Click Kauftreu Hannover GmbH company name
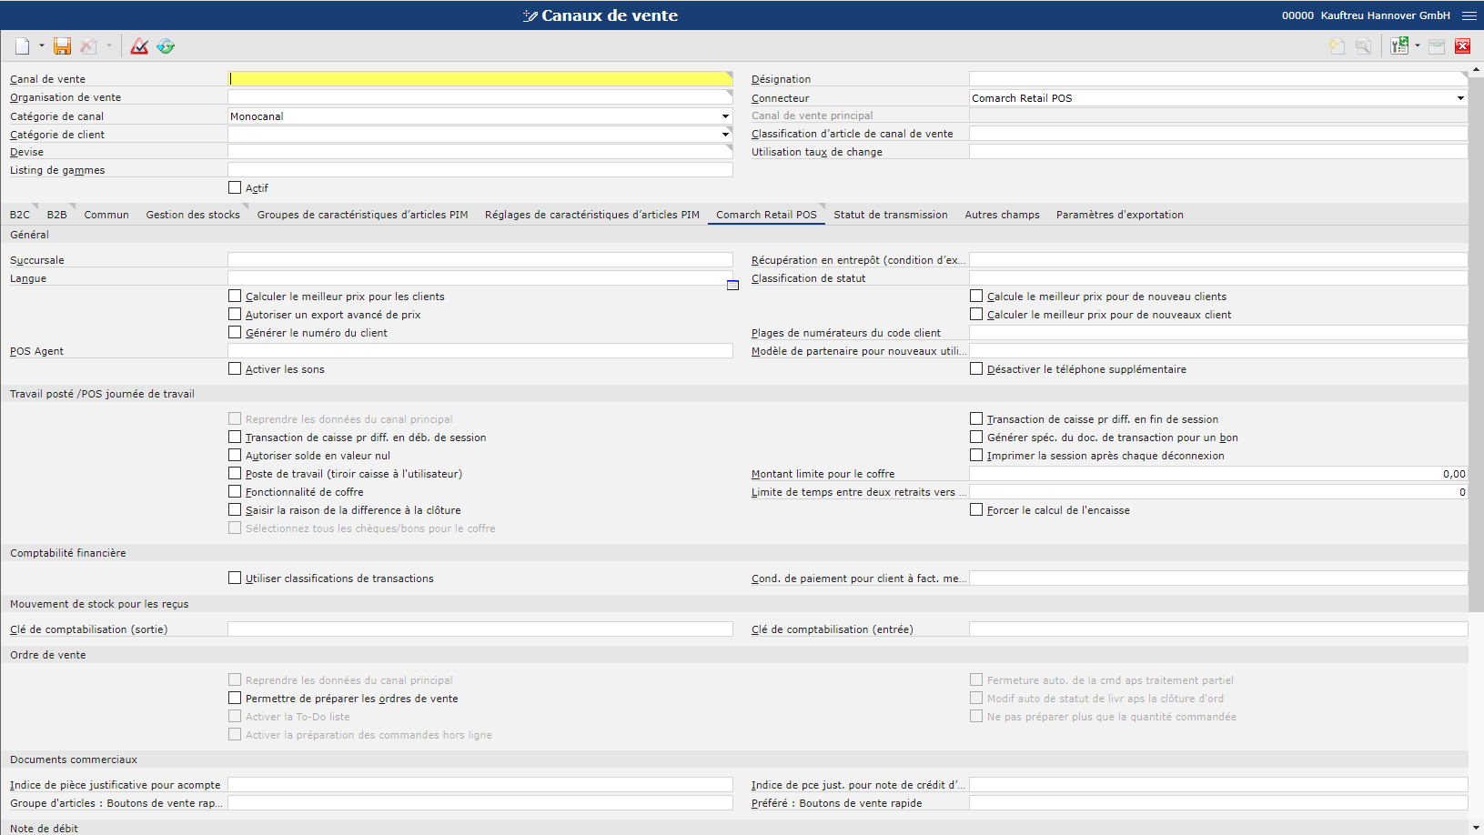The width and height of the screenshot is (1484, 835). click(1385, 15)
